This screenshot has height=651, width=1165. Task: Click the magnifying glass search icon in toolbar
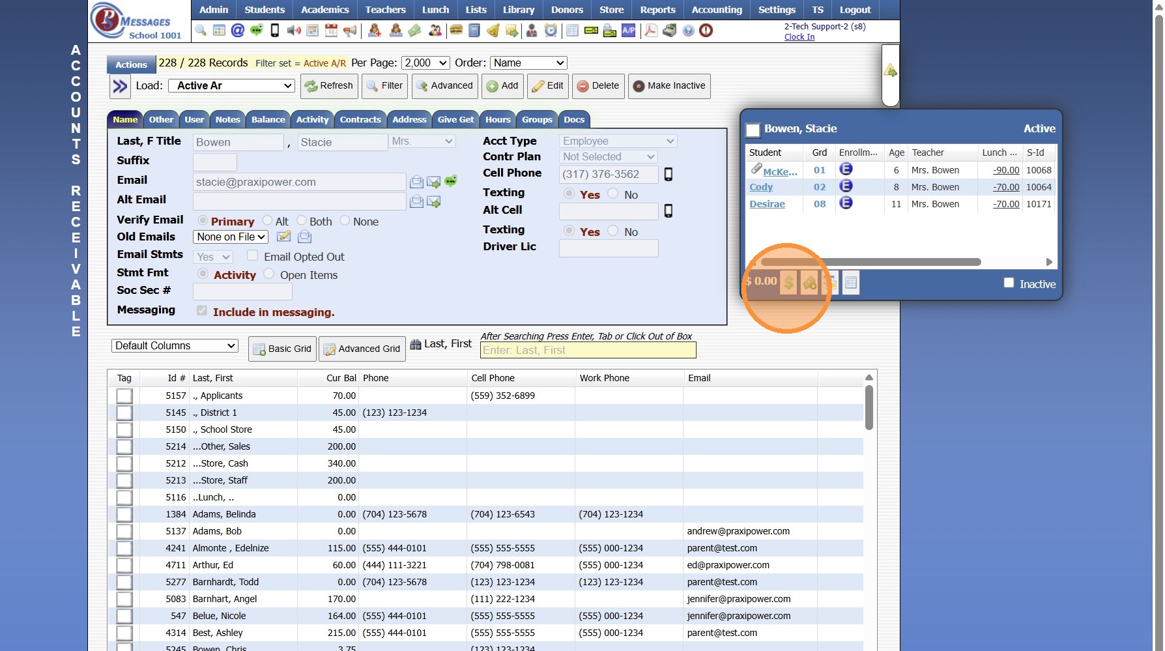201,31
